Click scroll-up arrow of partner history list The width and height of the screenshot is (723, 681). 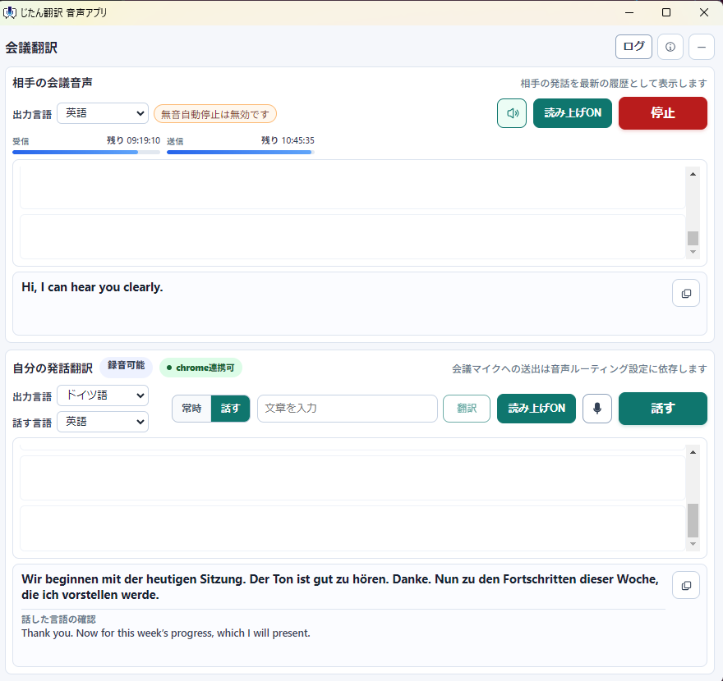pos(693,174)
